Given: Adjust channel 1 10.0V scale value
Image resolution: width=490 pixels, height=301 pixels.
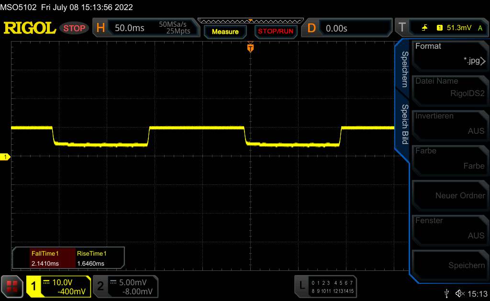Looking at the screenshot, I should [x=62, y=282].
